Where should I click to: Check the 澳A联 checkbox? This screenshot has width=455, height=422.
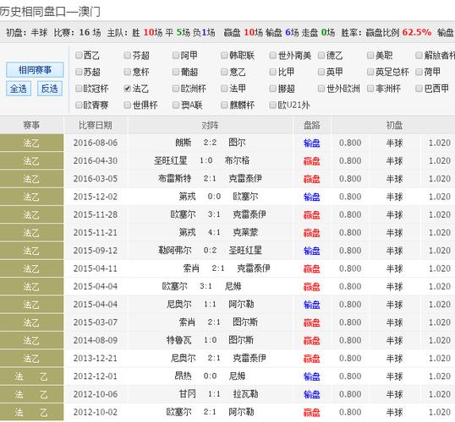tap(176, 105)
